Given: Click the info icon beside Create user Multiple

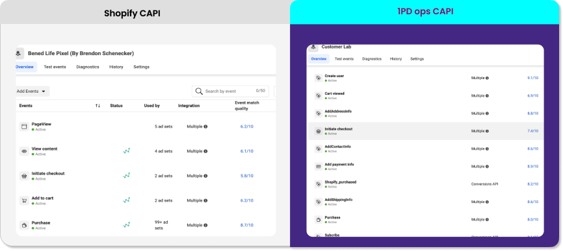Looking at the screenshot, I should pos(487,78).
